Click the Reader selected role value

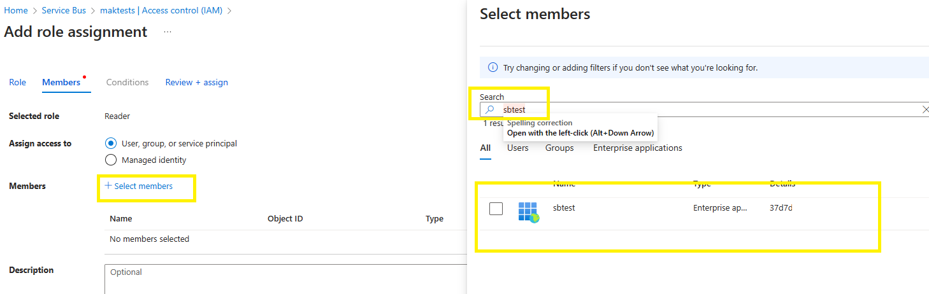coord(117,116)
